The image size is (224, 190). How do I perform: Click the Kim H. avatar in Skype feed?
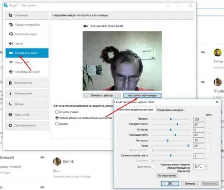57,162
